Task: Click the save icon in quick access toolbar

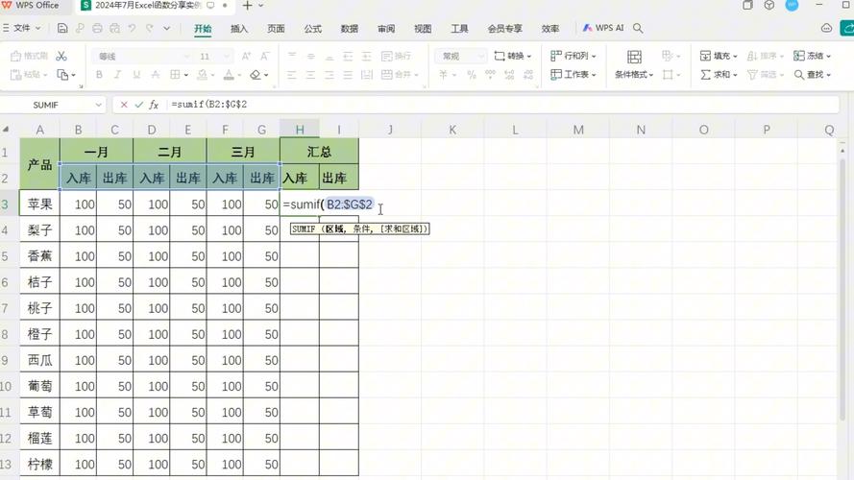Action: (62, 28)
